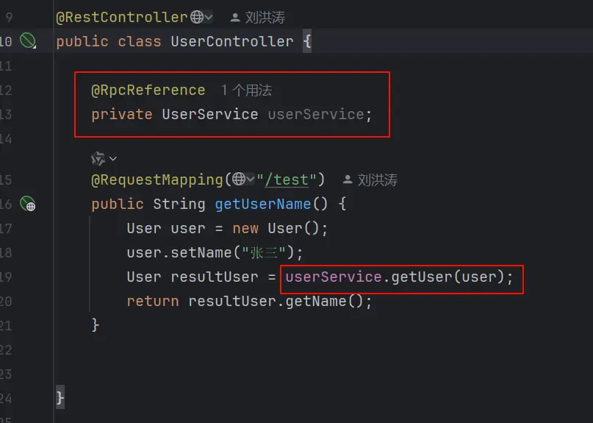Expand the dropdown chevron after @RestController globe
This screenshot has width=593, height=423.
coord(209,17)
